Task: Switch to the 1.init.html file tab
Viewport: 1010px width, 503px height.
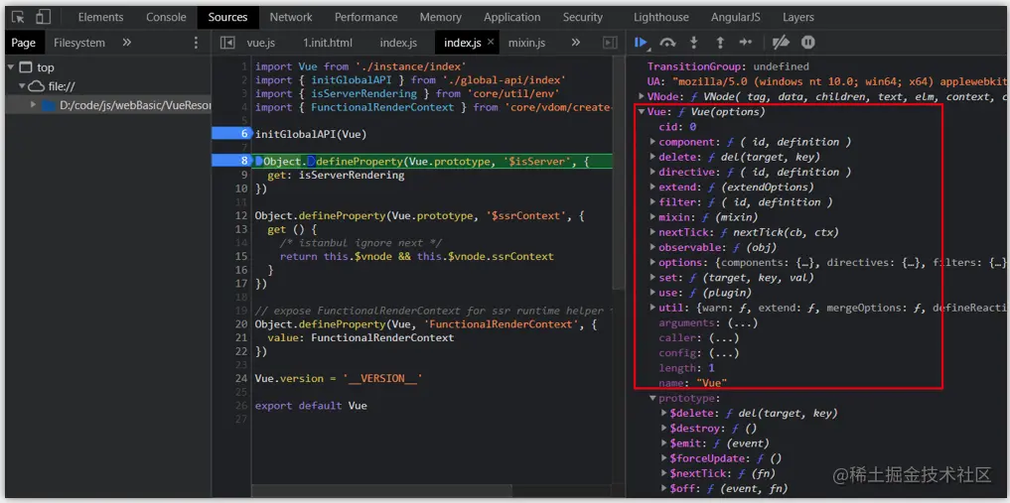Action: point(327,43)
